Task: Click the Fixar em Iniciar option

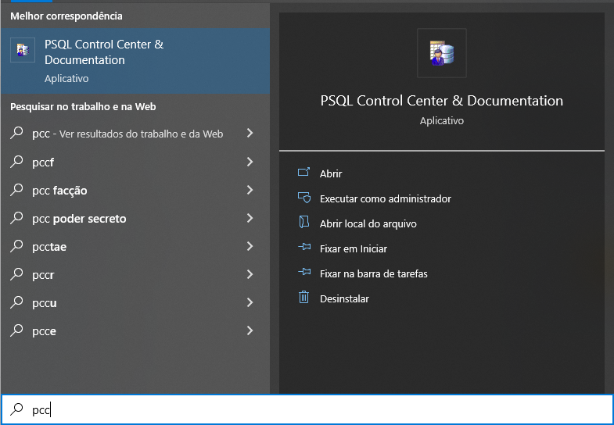Action: click(x=354, y=248)
